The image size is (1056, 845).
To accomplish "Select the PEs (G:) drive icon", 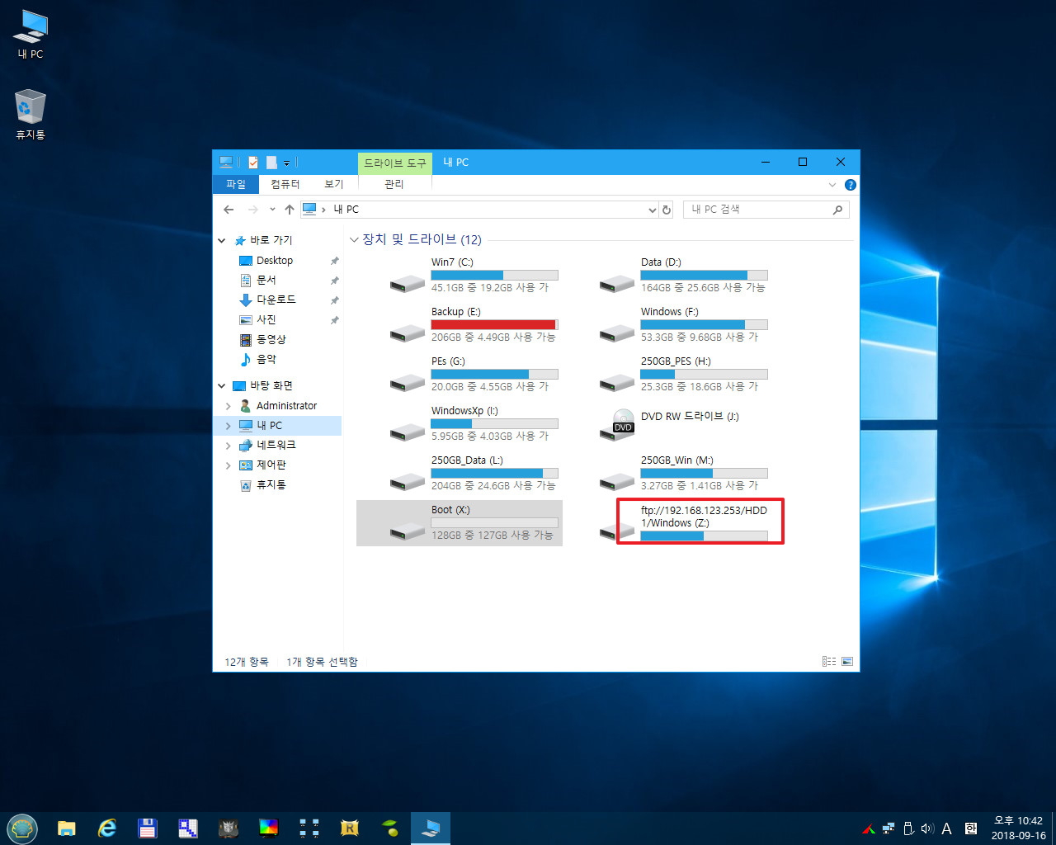I will pos(407,382).
